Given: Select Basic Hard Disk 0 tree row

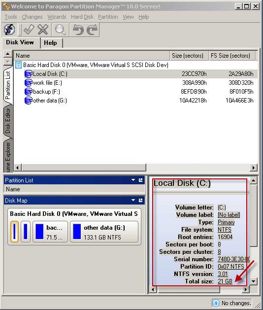Looking at the screenshot, I should pyautogui.click(x=92, y=65).
